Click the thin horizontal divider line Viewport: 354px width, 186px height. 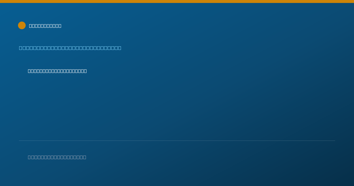click(177, 141)
